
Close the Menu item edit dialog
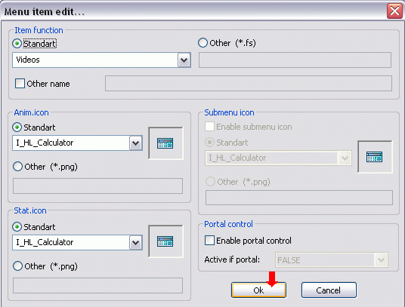click(x=394, y=11)
